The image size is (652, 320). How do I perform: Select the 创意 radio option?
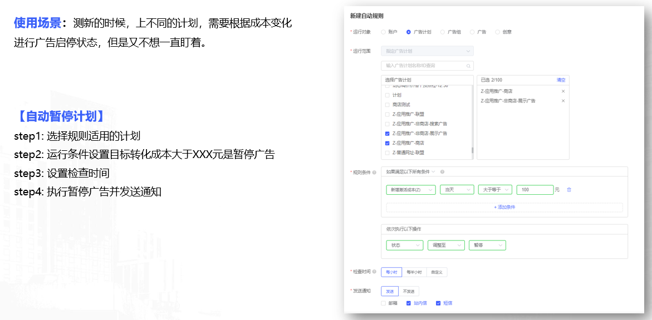tap(497, 32)
